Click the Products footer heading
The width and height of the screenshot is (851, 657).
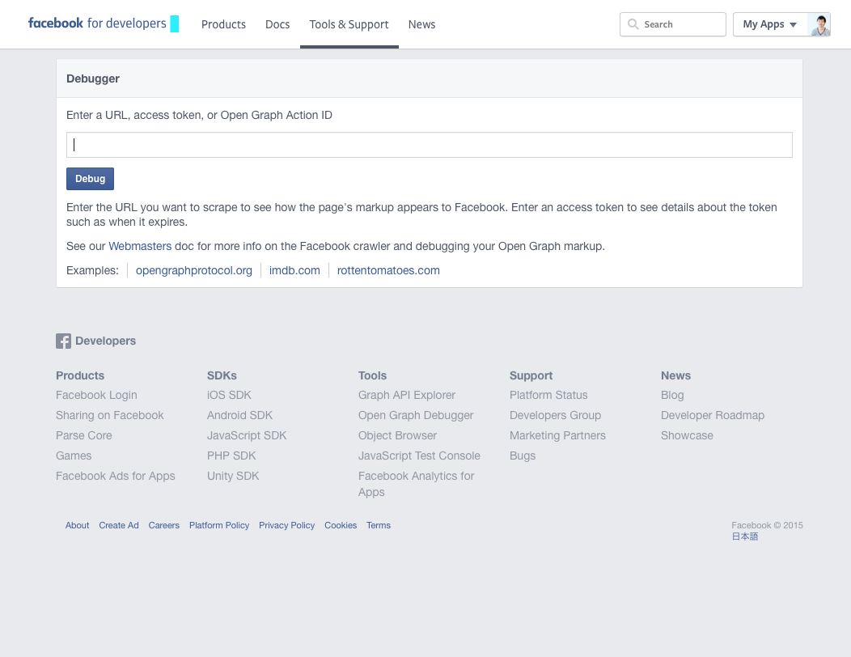pyautogui.click(x=80, y=375)
